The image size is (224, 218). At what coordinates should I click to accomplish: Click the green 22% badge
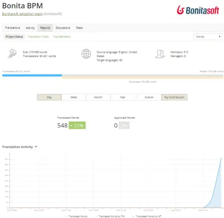[77, 126]
